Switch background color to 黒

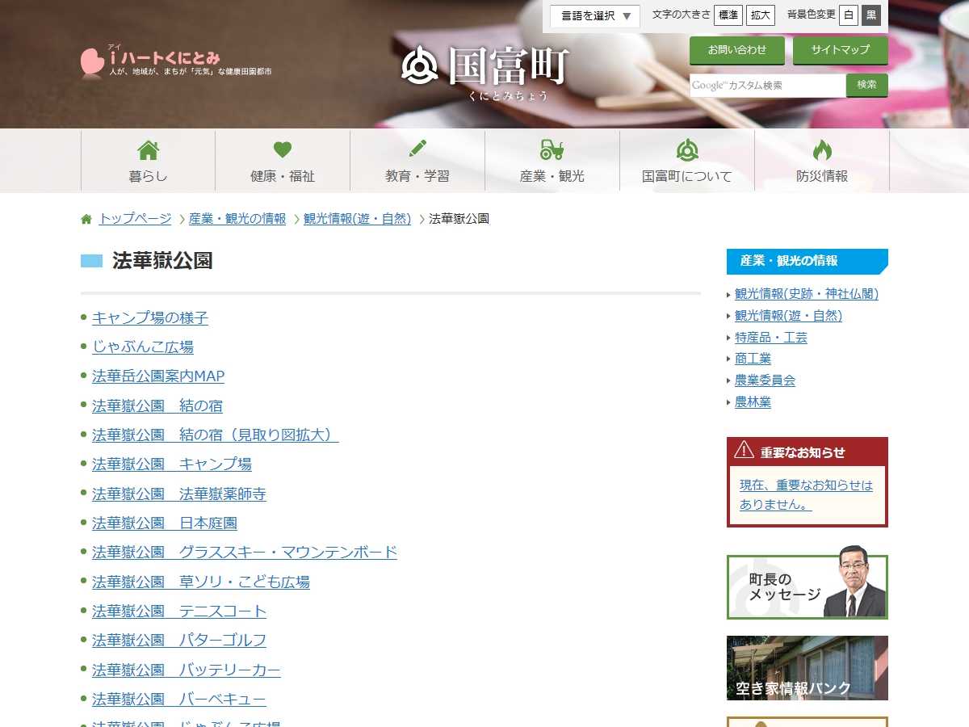(871, 15)
